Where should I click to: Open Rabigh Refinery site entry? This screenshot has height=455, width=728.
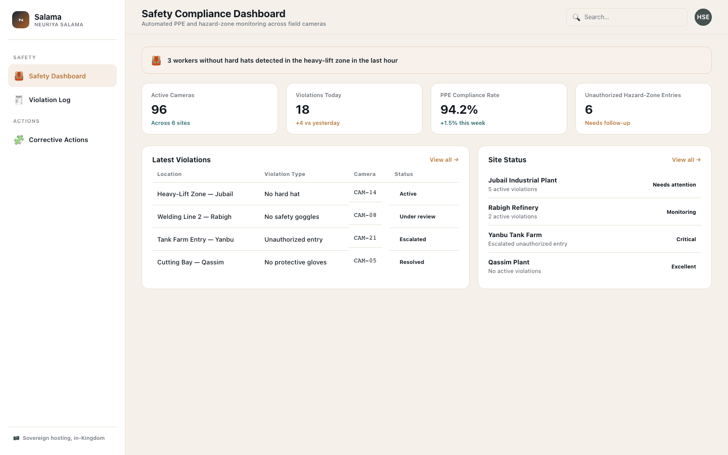pyautogui.click(x=595, y=212)
